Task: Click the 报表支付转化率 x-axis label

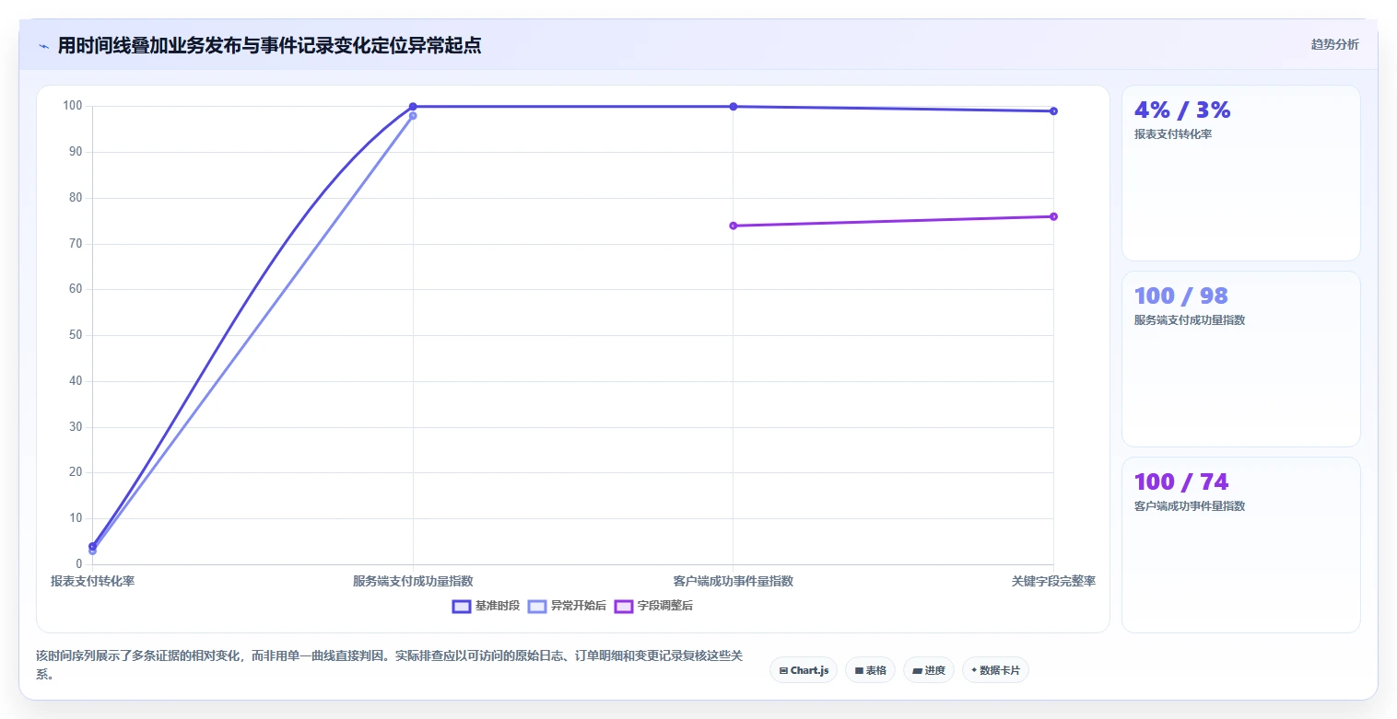Action: tap(92, 581)
